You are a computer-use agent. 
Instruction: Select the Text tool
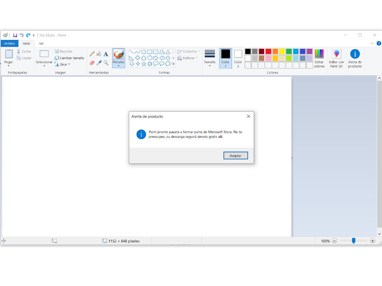click(x=106, y=54)
